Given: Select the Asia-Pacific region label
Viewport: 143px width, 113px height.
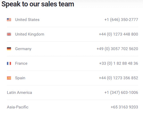Looking at the screenshot, I should (x=18, y=107).
